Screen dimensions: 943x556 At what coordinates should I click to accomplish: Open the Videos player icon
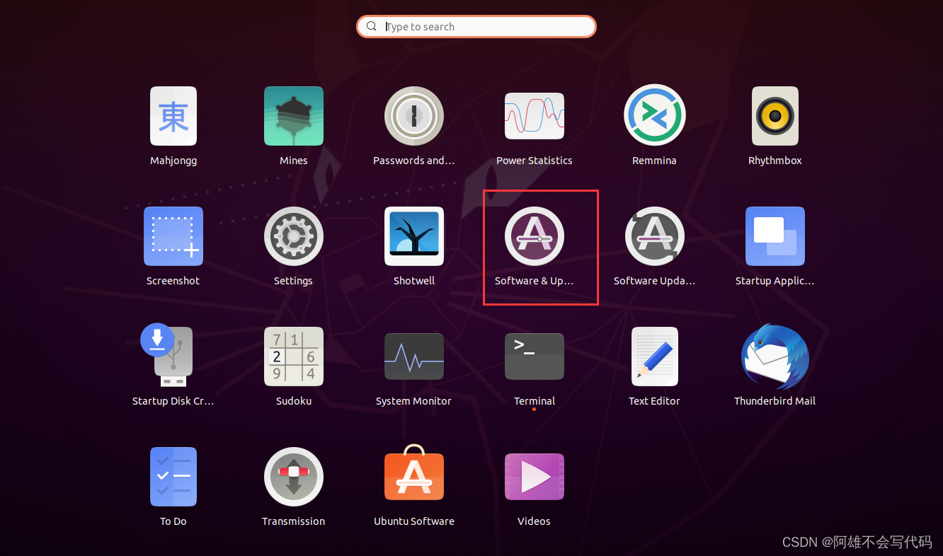click(x=535, y=477)
